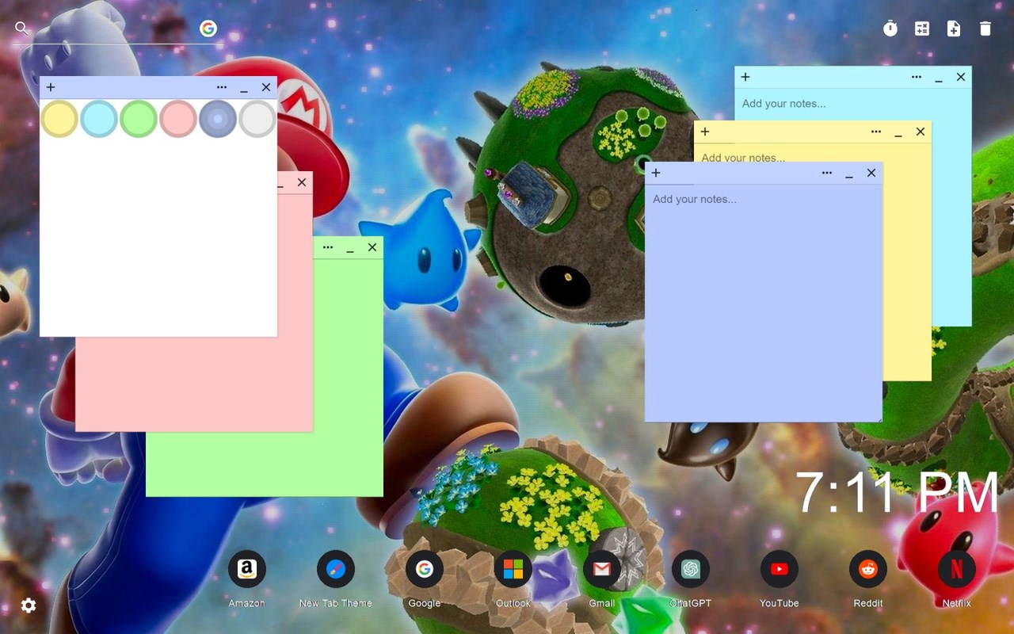Pick the light blue color swatch
This screenshot has height=634, width=1014.
[x=99, y=119]
